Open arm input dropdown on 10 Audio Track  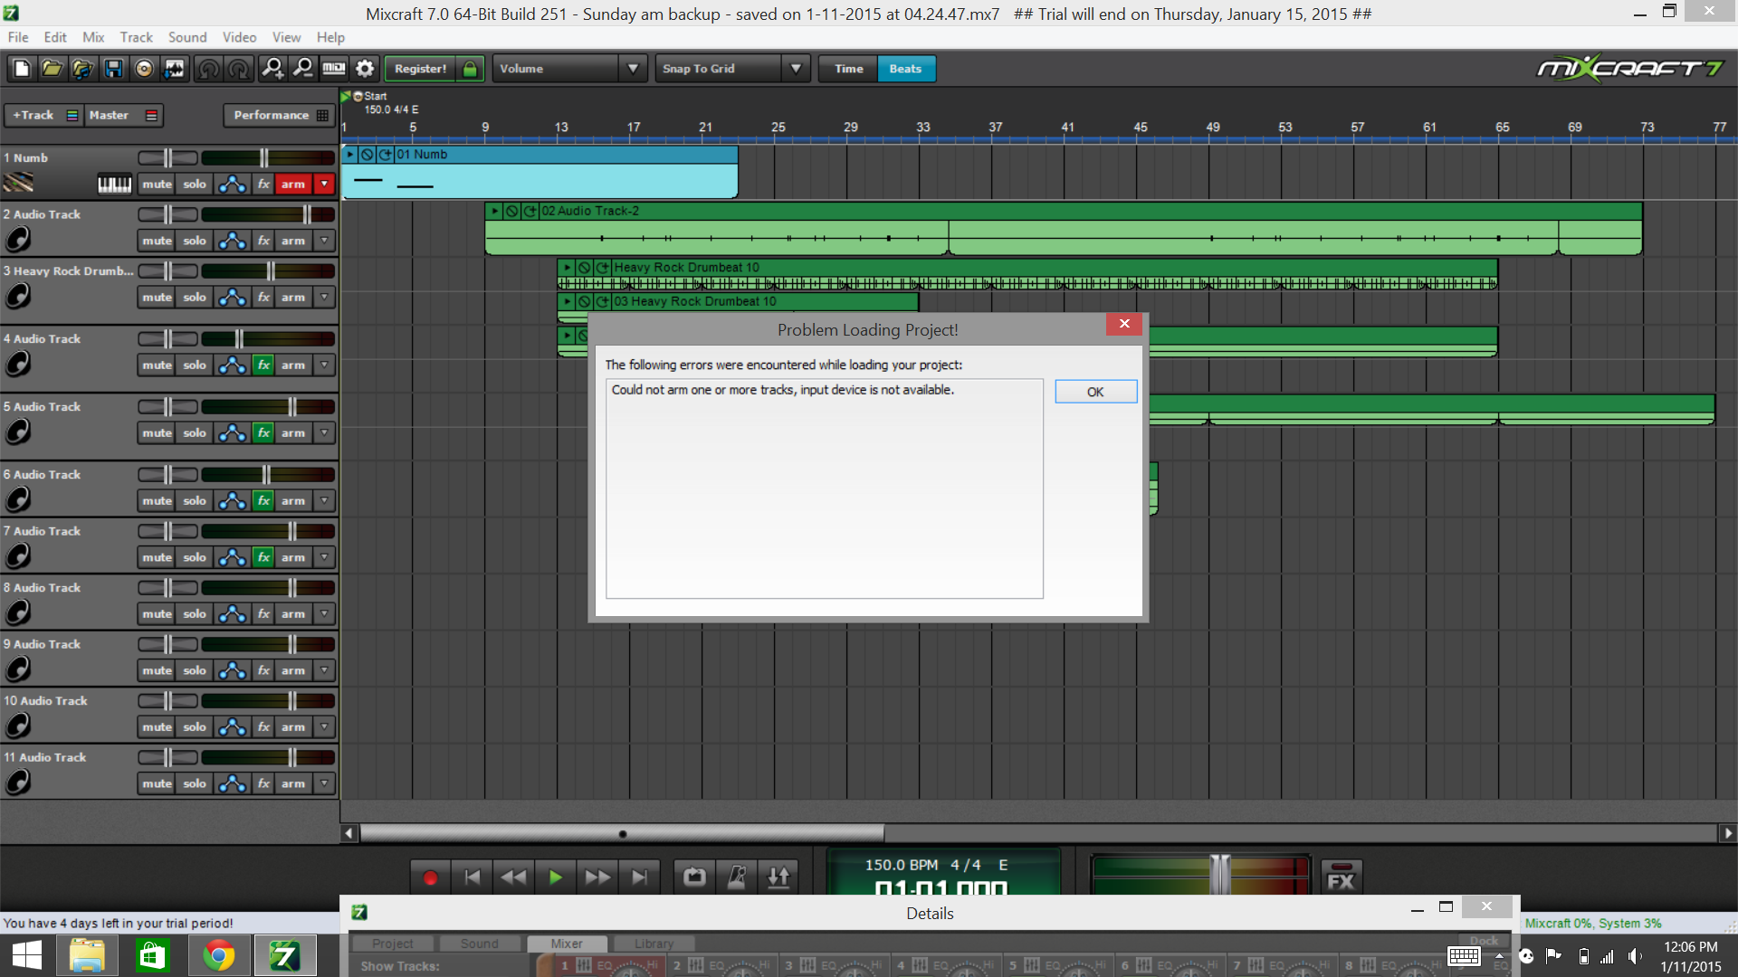(324, 727)
